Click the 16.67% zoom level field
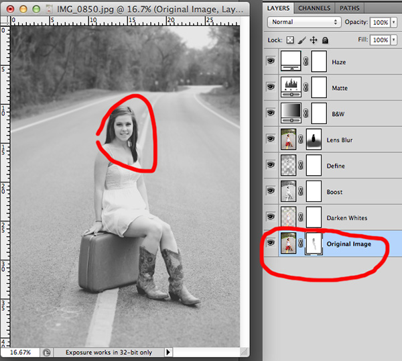Viewport: 402px width, 361px height. [x=20, y=352]
